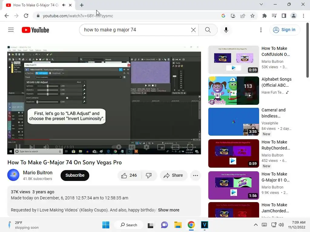Open Chrome tab search chevron

(261, 4)
